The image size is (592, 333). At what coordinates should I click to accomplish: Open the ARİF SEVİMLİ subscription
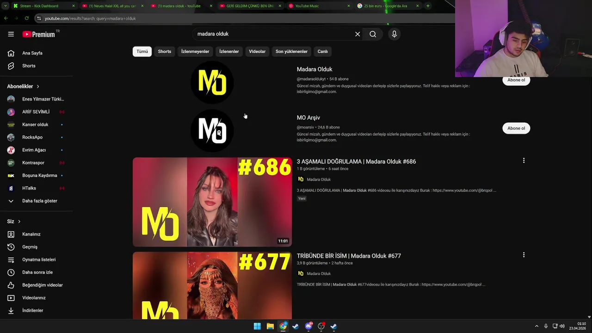(36, 112)
